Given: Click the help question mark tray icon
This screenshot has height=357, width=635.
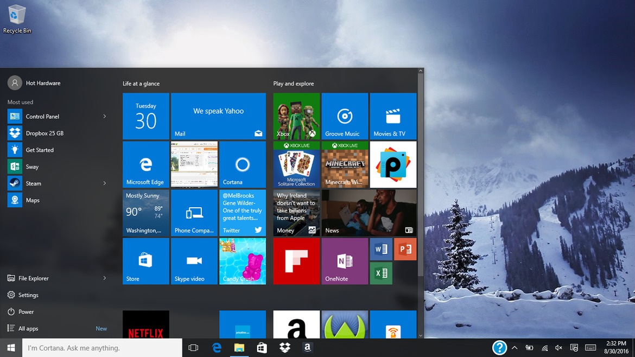Looking at the screenshot, I should tap(499, 348).
